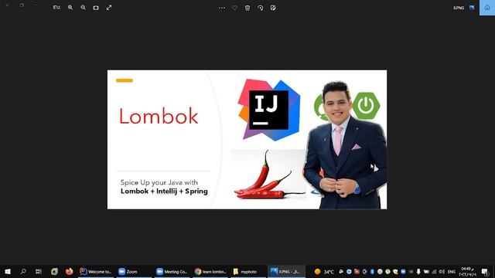Select the Photos 'I.PNG' taskbar button
The height and width of the screenshot is (278, 495).
click(x=287, y=271)
